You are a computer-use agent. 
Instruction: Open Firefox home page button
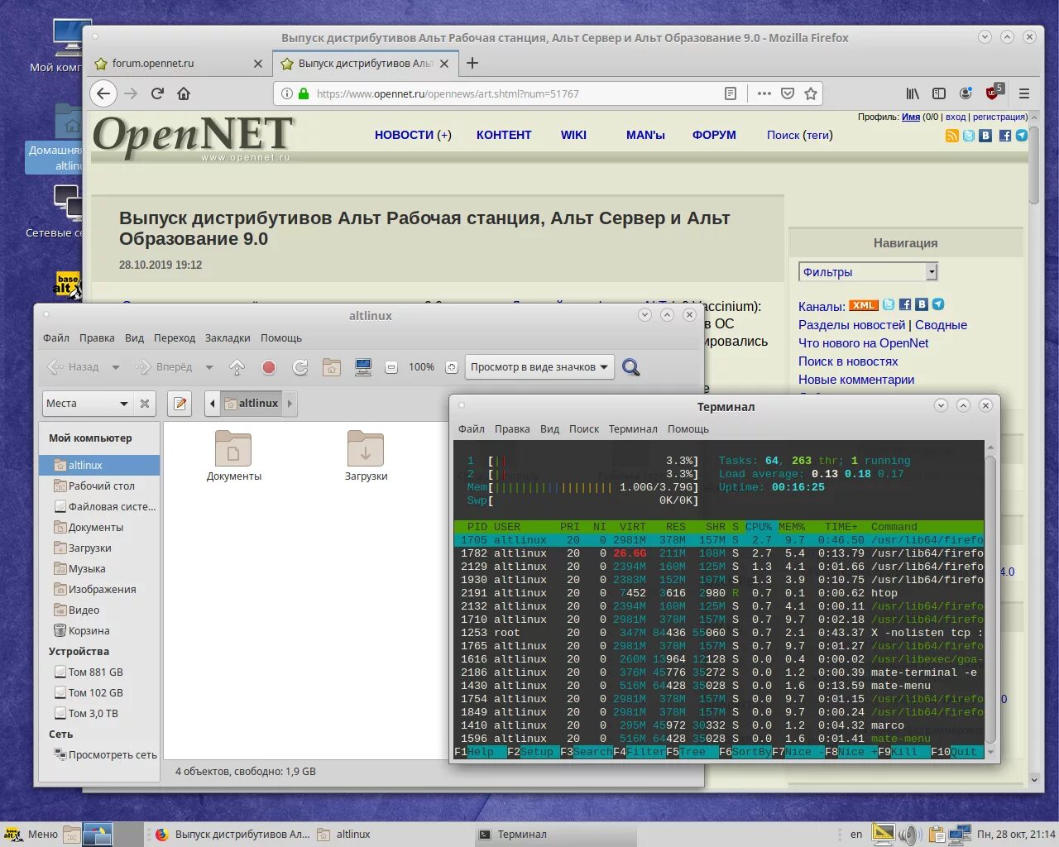(x=184, y=93)
